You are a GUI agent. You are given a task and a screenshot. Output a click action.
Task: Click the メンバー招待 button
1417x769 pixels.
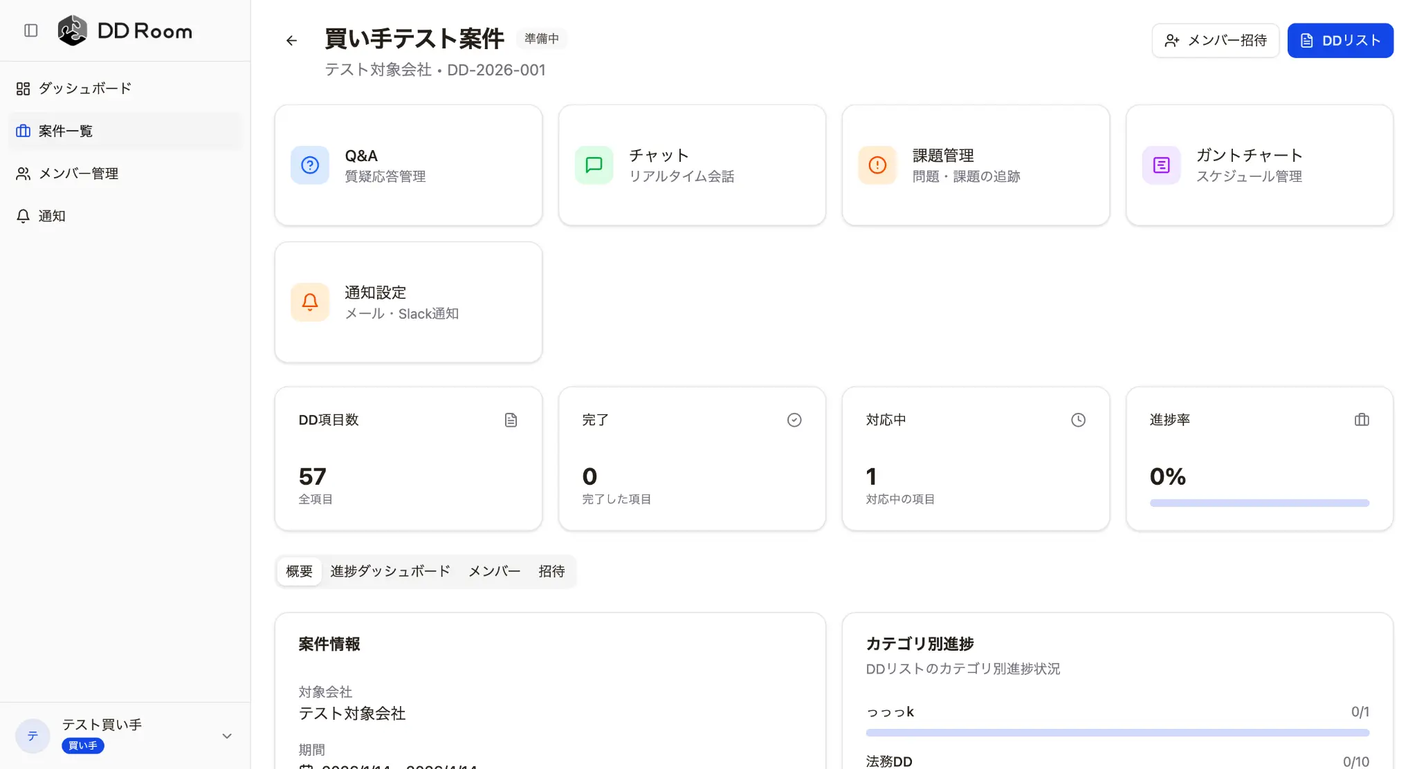1215,41
